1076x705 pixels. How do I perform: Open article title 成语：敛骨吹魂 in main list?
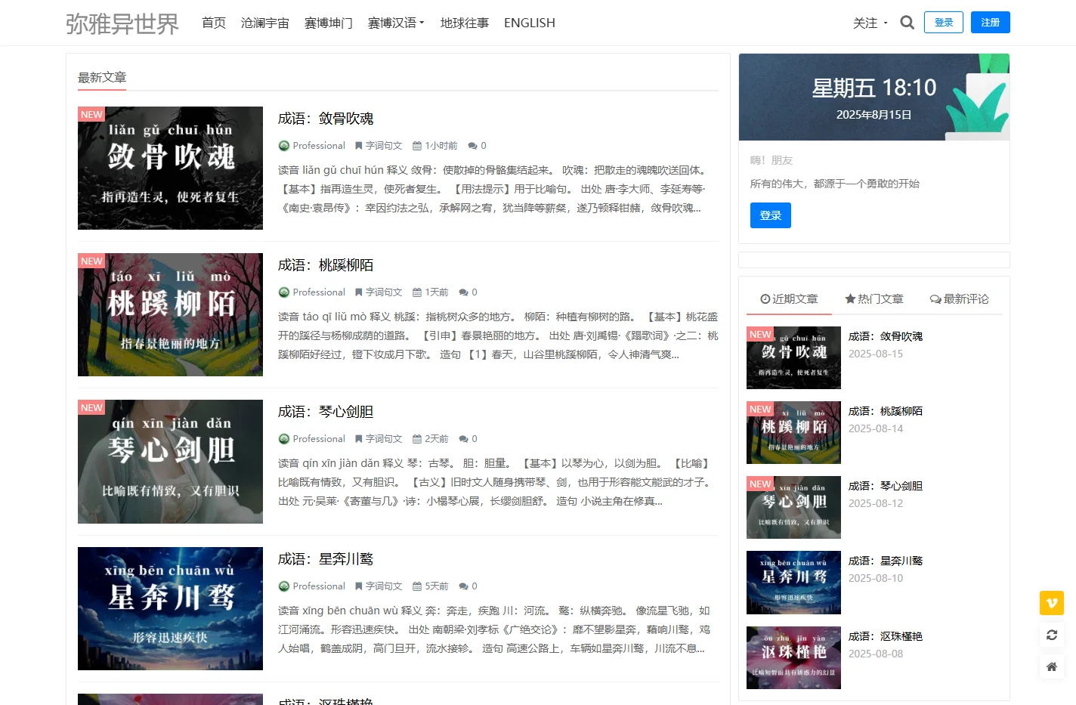326,119
